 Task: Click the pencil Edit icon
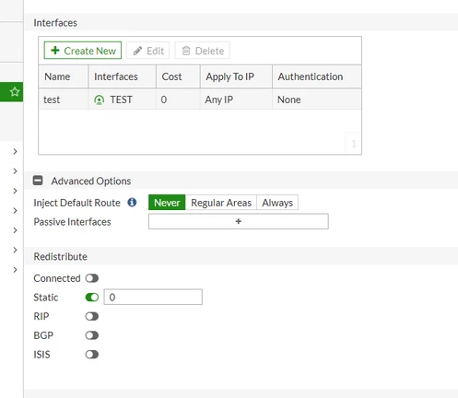click(137, 51)
